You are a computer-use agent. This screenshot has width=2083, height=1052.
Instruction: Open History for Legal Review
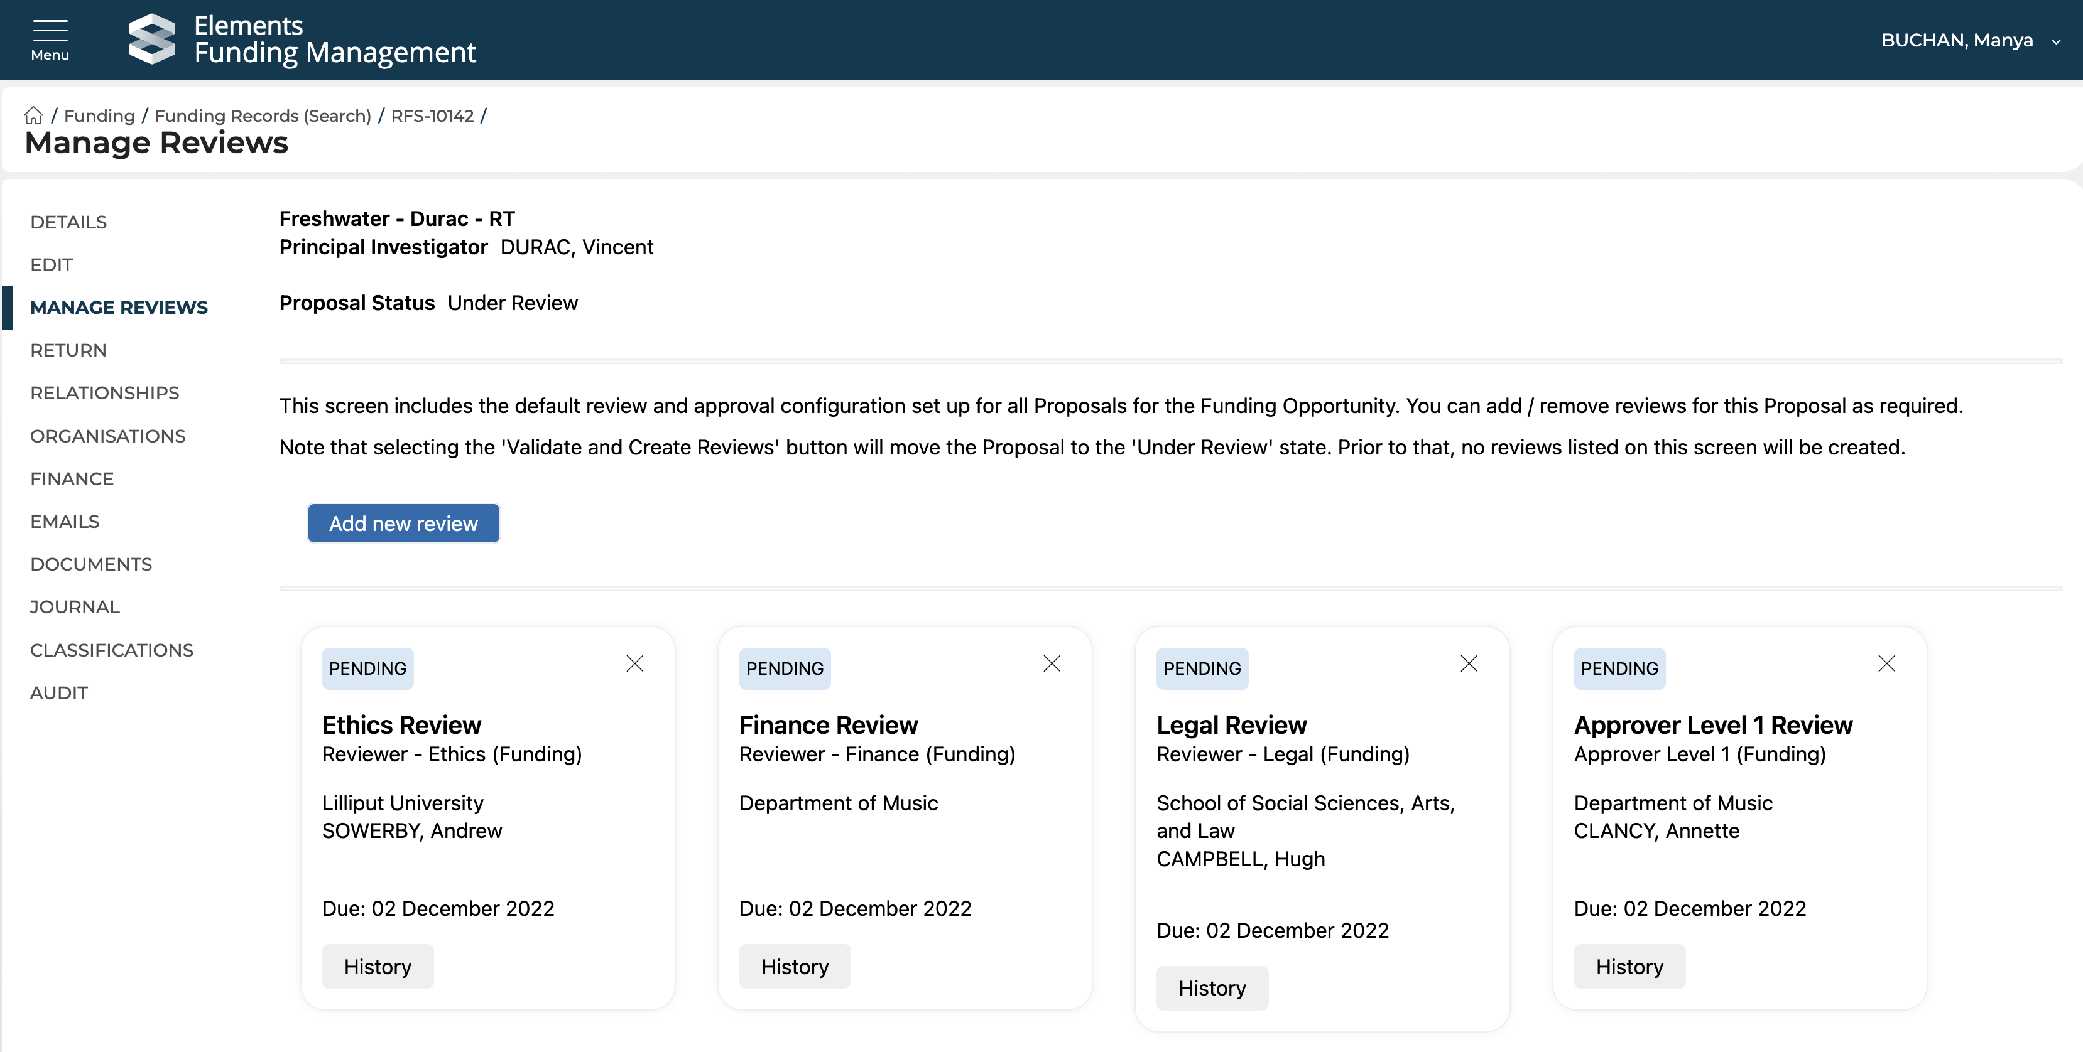(x=1211, y=987)
